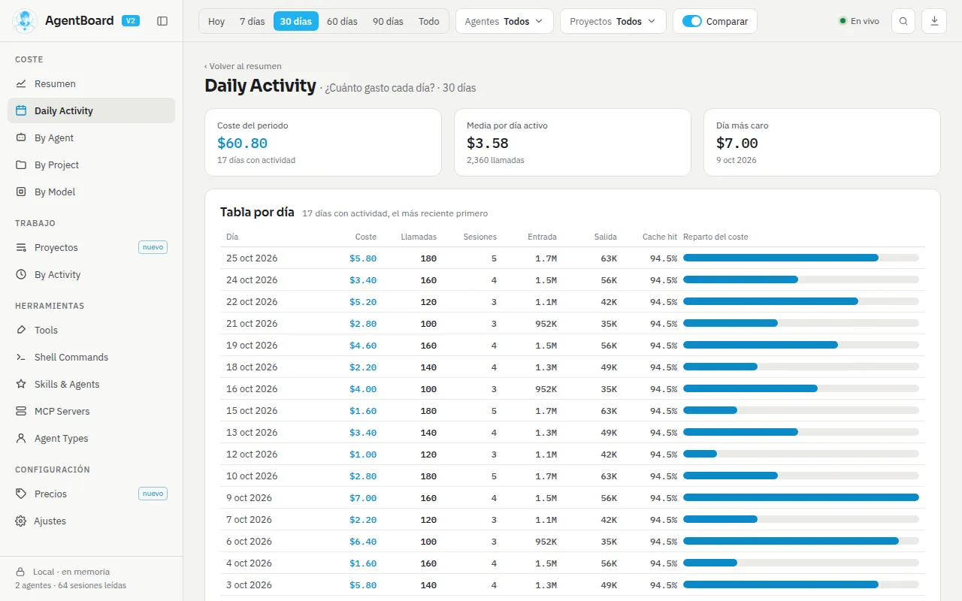Click the Llamadas column header
This screenshot has width=962, height=601.
419,237
